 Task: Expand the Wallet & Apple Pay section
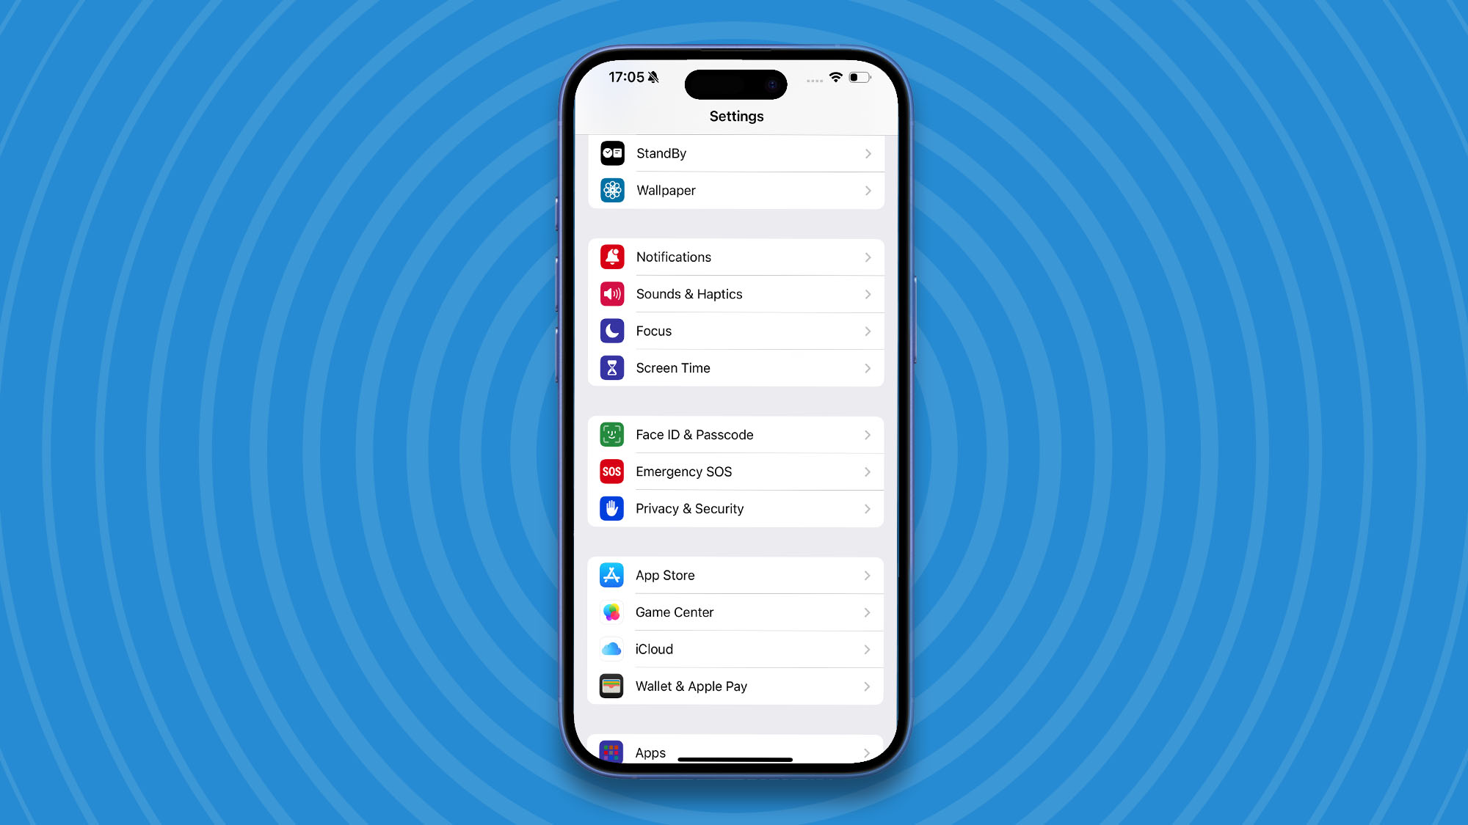coord(735,686)
